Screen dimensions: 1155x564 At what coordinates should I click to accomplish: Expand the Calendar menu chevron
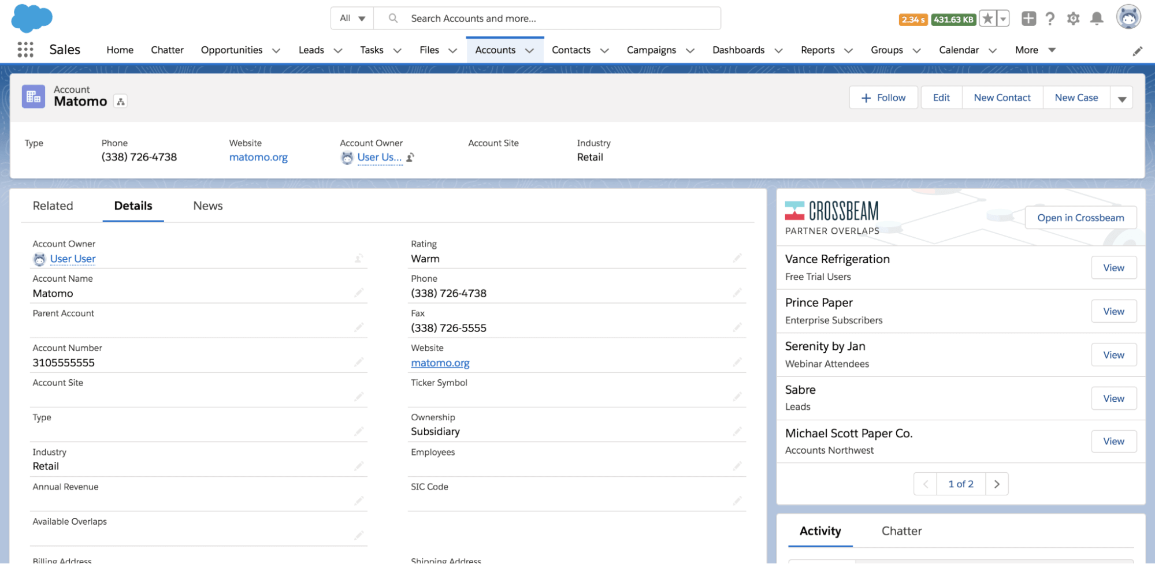click(x=993, y=51)
